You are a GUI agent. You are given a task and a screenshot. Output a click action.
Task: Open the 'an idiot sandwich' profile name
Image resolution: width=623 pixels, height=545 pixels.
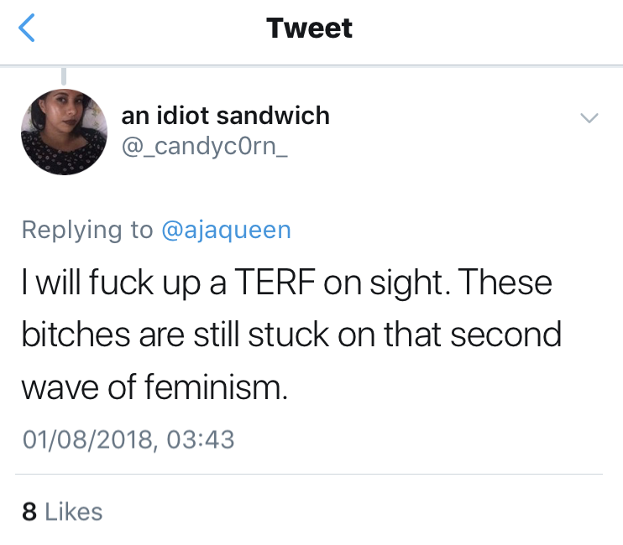pos(225,115)
